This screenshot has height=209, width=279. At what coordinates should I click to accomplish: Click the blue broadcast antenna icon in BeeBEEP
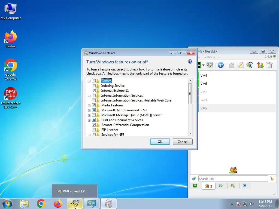[221, 65]
